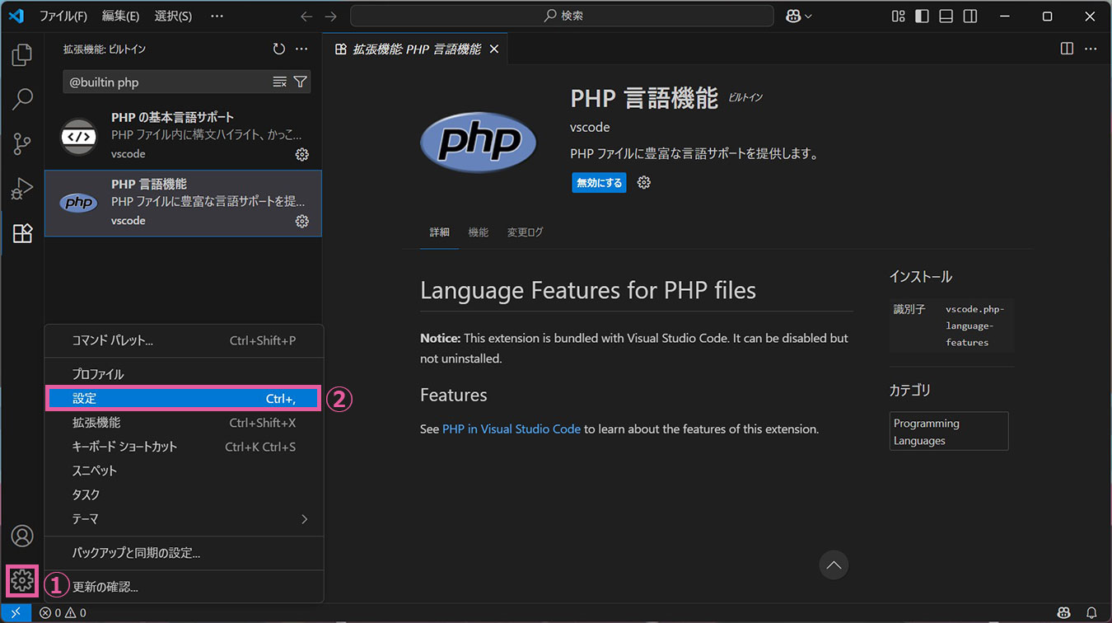Select スニペット in the menu
Viewport: 1112px width, 623px height.
[x=183, y=471]
